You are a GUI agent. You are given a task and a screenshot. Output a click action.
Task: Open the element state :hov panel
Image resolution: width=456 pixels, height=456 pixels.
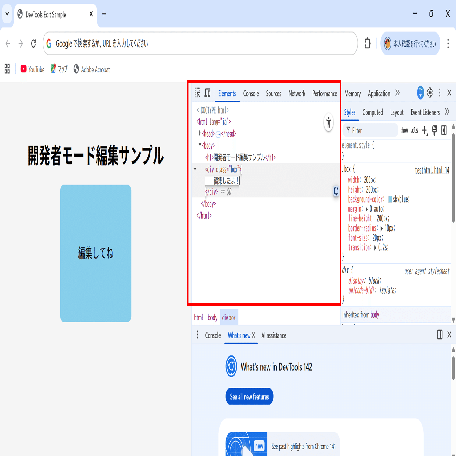tap(404, 130)
